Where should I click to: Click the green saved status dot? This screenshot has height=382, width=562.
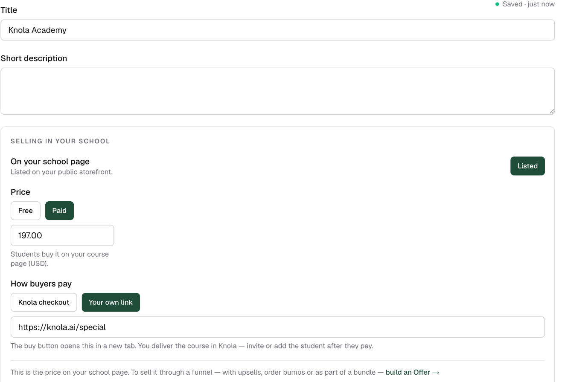(x=497, y=4)
